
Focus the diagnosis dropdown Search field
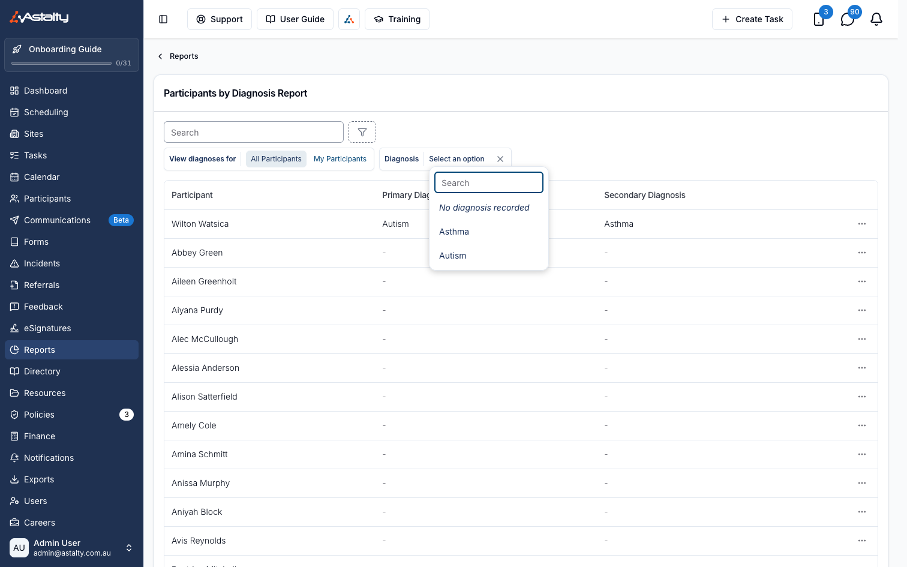489,182
